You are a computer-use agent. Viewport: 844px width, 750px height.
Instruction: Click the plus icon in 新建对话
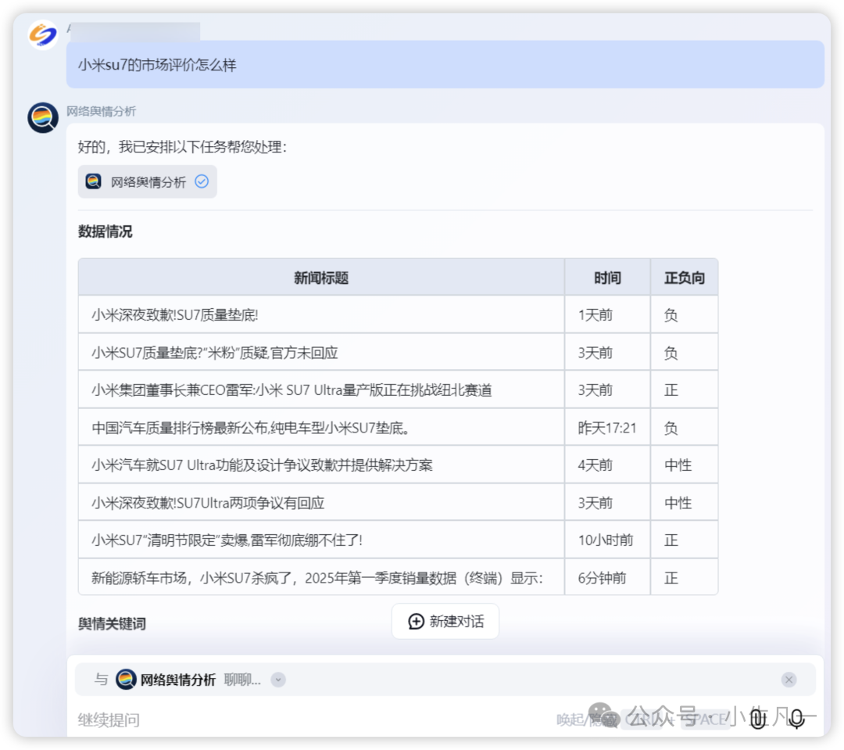(x=416, y=621)
